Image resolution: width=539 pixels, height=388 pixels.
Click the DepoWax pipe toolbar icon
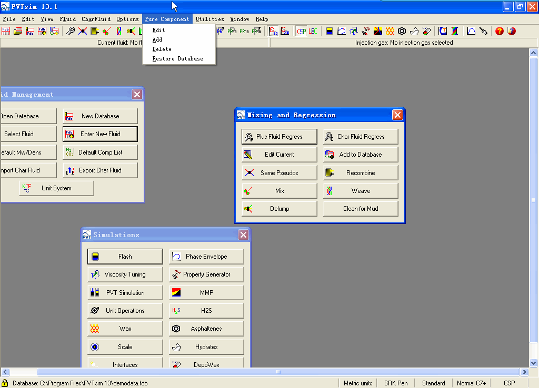pos(426,31)
